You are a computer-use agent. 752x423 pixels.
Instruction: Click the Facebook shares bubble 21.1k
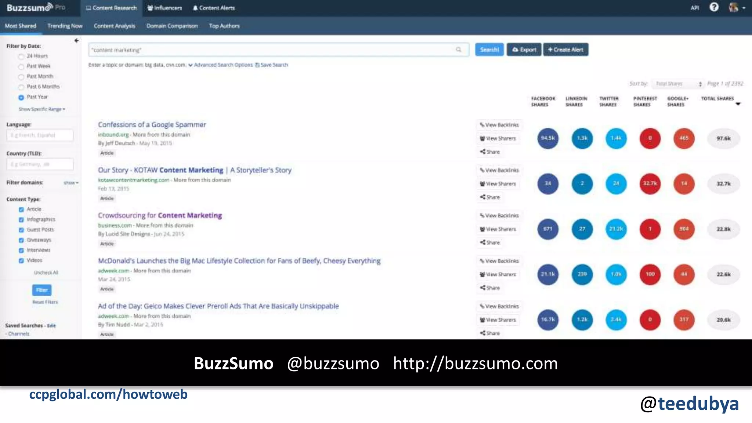548,274
